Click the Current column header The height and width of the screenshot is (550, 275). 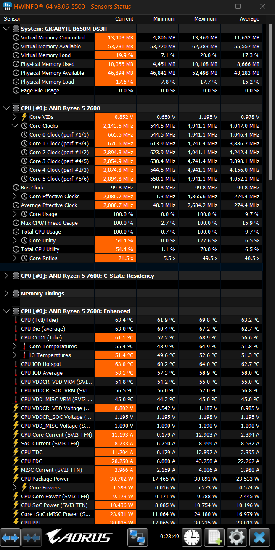tap(115, 19)
